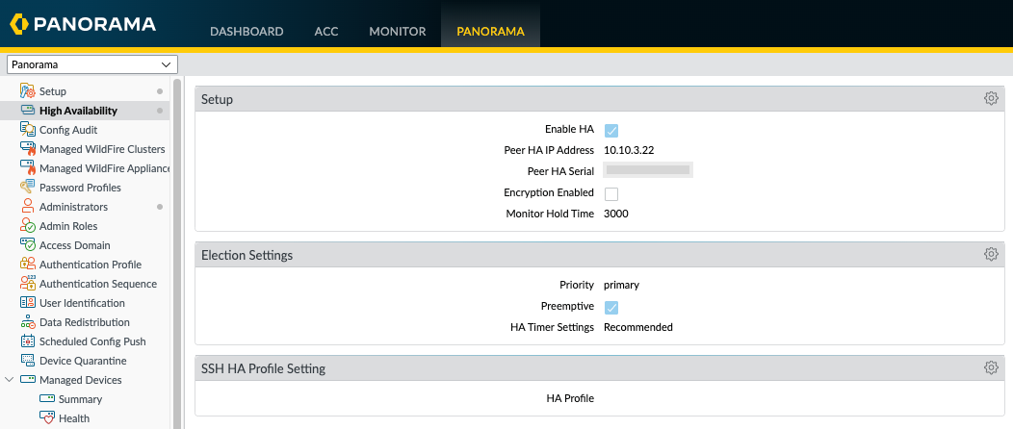
Task: Click the sidebar vertical scrollbar
Action: (x=177, y=252)
